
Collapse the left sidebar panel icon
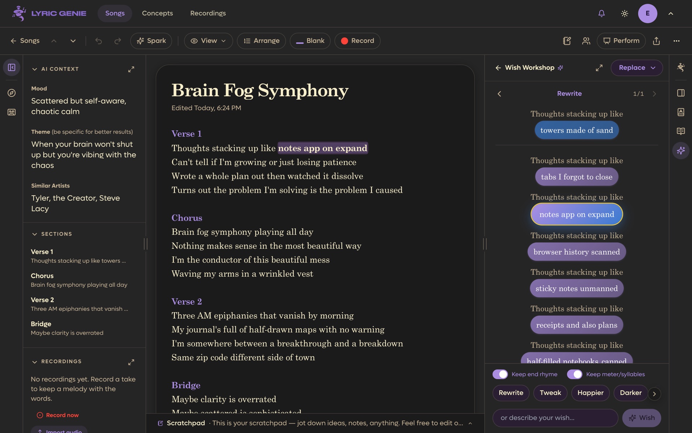point(12,67)
